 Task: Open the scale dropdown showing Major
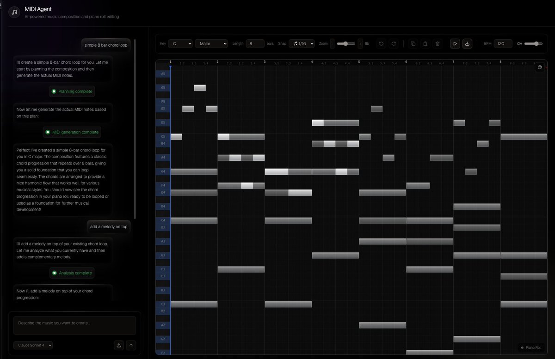pyautogui.click(x=211, y=43)
